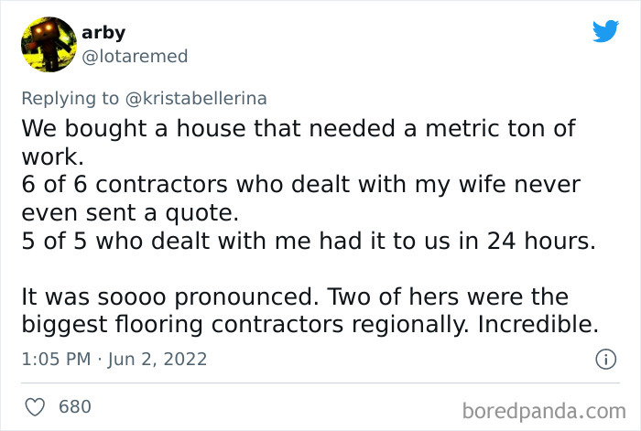Like the tweet with the heart icon
This screenshot has width=641, height=431.
pos(35,405)
